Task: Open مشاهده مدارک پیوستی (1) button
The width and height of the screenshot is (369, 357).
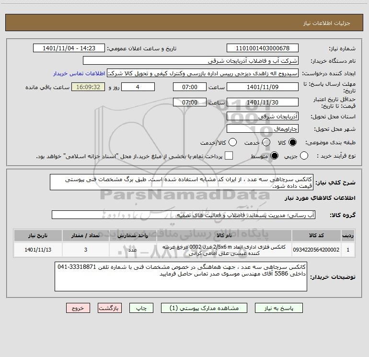Action: pyautogui.click(x=204, y=308)
